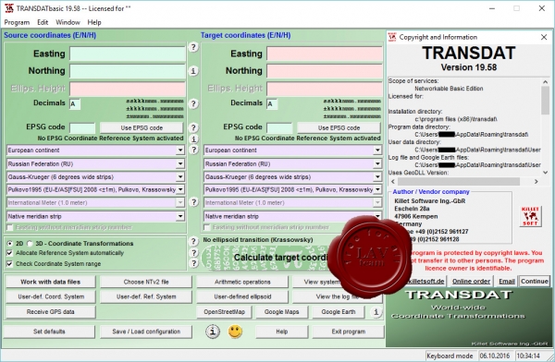555x362 pixels.
Task: Click help icon beside European continent dropdown
Action: 193,150
